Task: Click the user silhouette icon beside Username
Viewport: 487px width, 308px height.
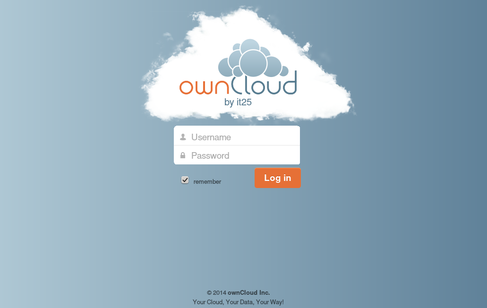Action: point(183,137)
